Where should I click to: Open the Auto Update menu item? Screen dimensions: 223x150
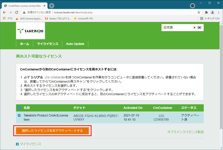(75, 44)
